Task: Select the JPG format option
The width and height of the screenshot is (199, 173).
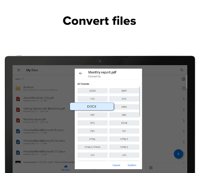Action: pyautogui.click(x=124, y=155)
